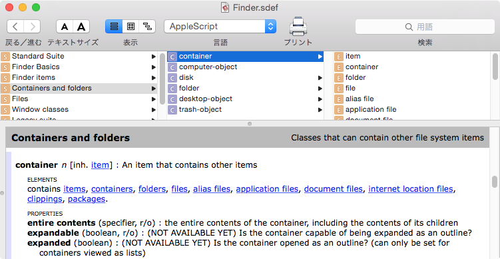Click the suites column scrollbar
The image size is (500, 259).
point(162,79)
